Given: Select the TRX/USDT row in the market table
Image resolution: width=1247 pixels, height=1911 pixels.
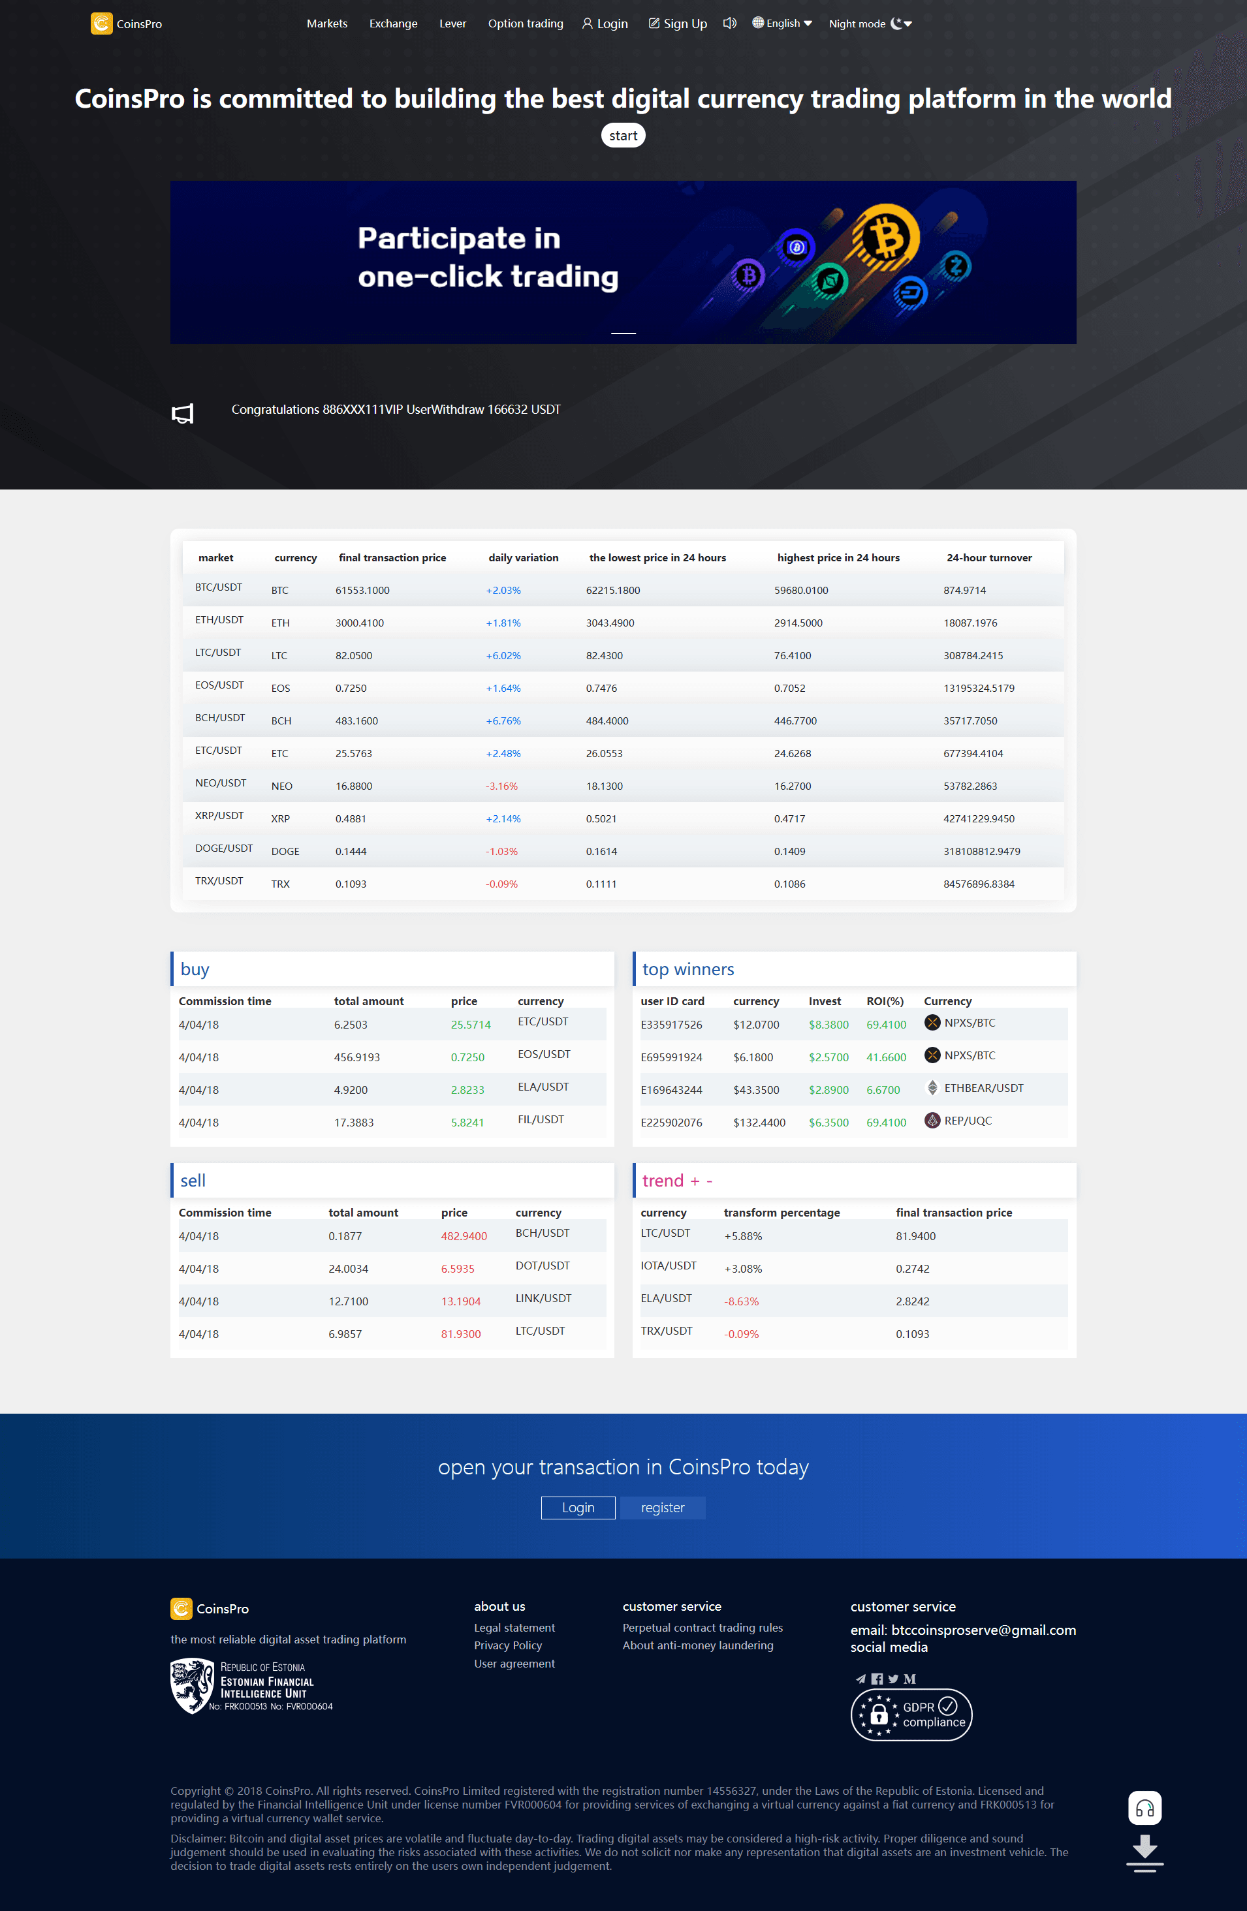Looking at the screenshot, I should (623, 883).
